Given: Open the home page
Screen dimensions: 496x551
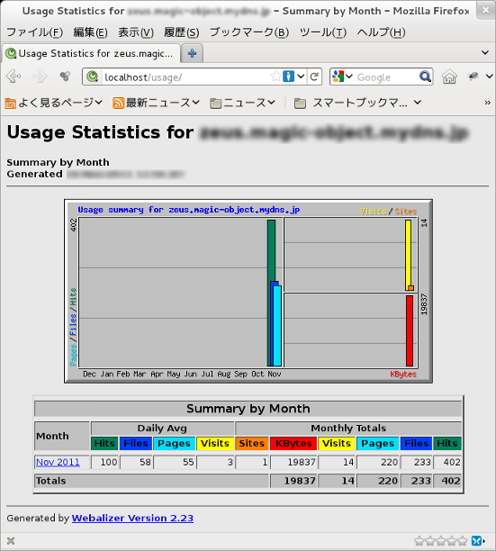Looking at the screenshot, I should pyautogui.click(x=449, y=77).
